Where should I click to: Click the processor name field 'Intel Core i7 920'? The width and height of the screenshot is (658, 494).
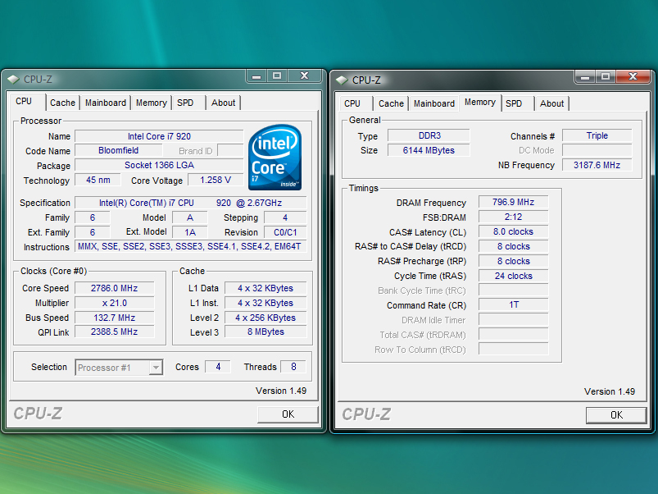159,136
